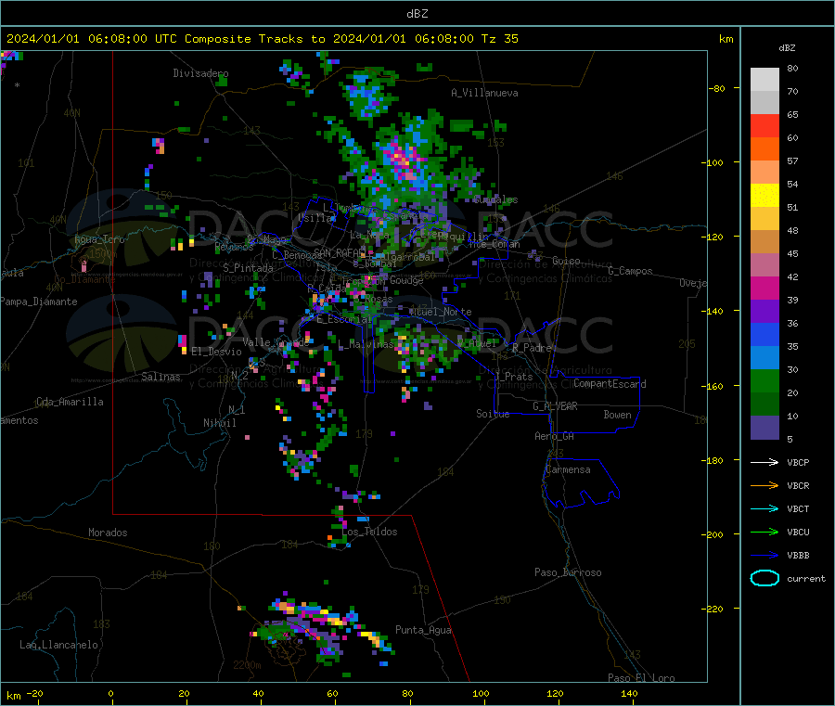Viewport: 835px width, 706px height.
Task: Click the Paso_Barroso location label
Action: coord(568,572)
